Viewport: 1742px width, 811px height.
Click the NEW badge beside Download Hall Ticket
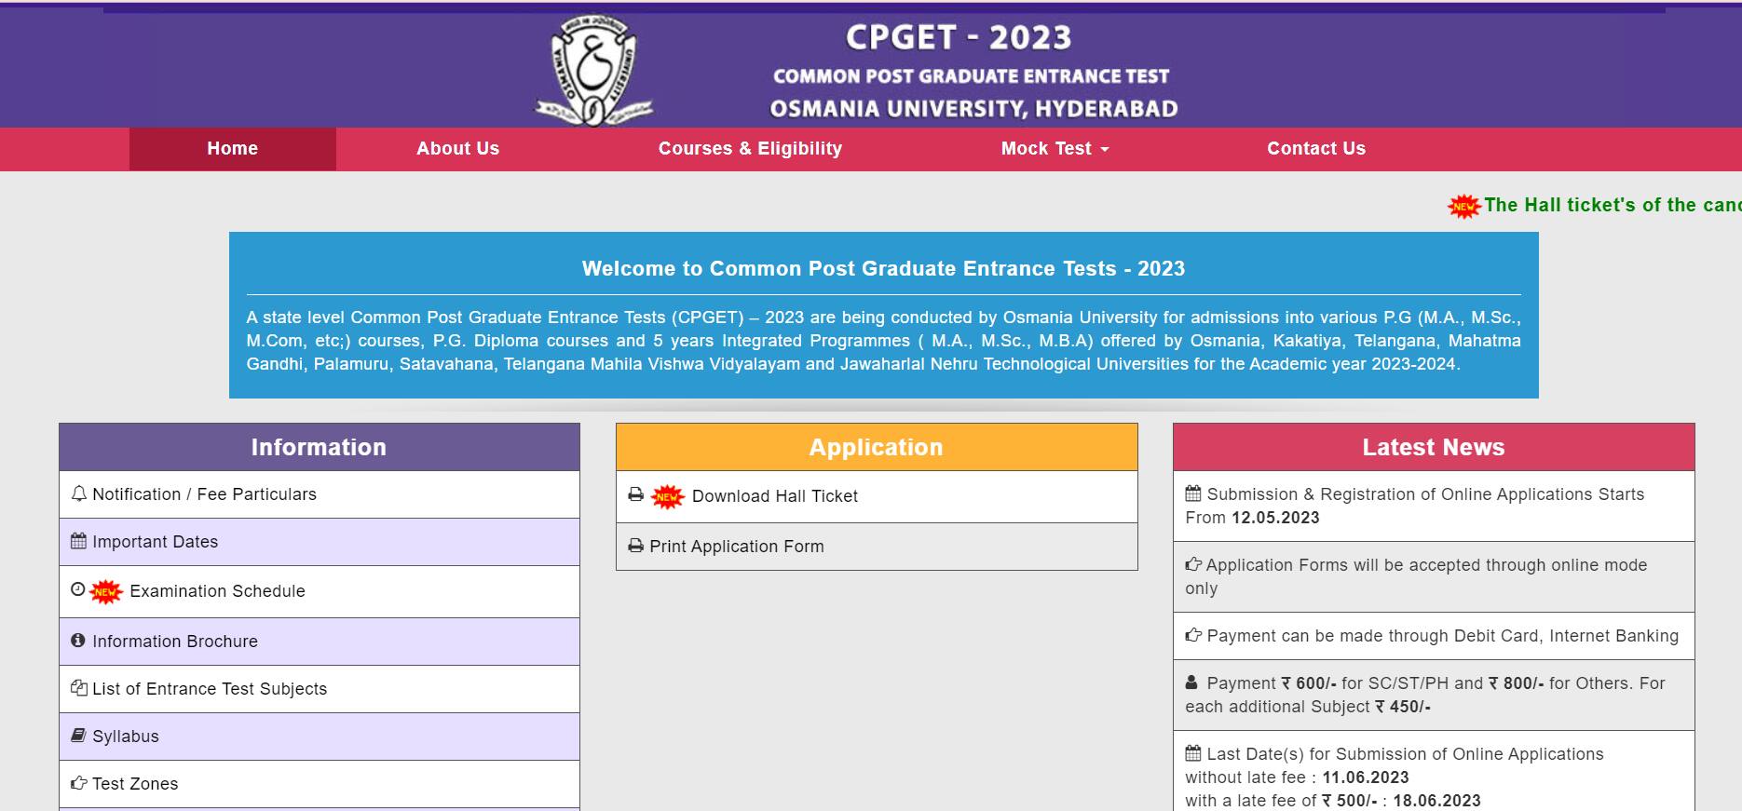[x=668, y=497]
